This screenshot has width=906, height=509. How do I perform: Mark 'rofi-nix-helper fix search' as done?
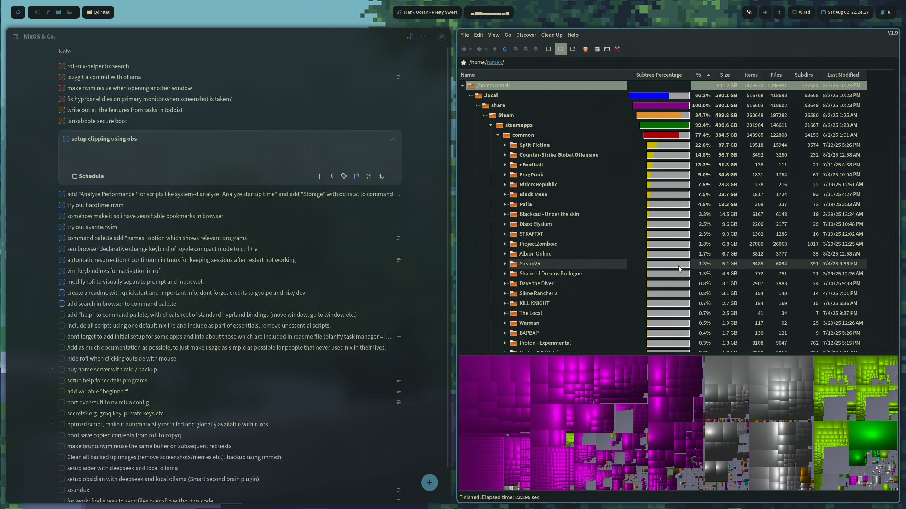point(62,66)
